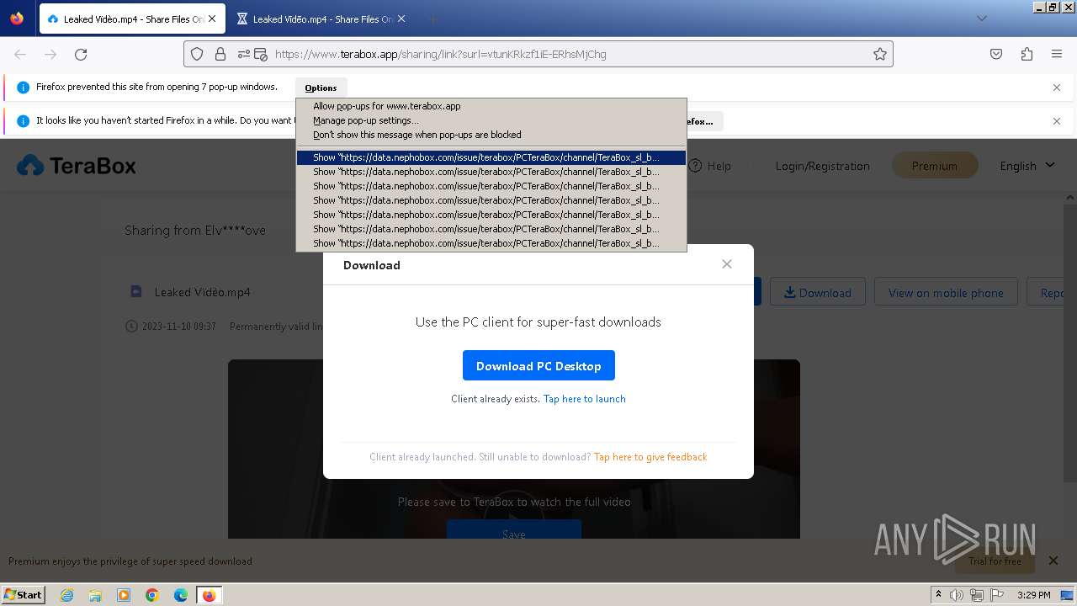Select the first Leaked Video.mp4 tab

click(131, 19)
